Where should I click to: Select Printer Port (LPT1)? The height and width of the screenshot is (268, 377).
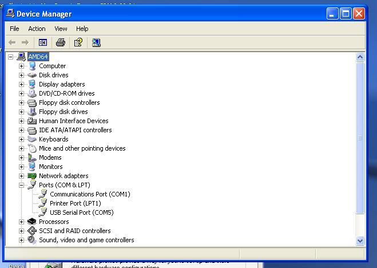pos(76,203)
